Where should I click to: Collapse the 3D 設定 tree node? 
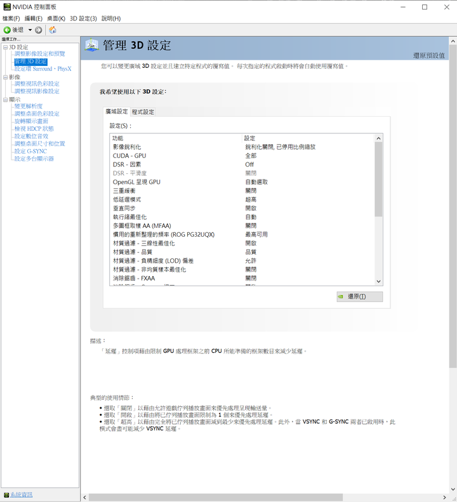pos(6,48)
